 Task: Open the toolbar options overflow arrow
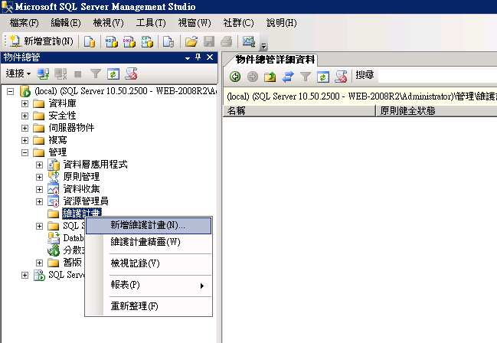[x=263, y=46]
